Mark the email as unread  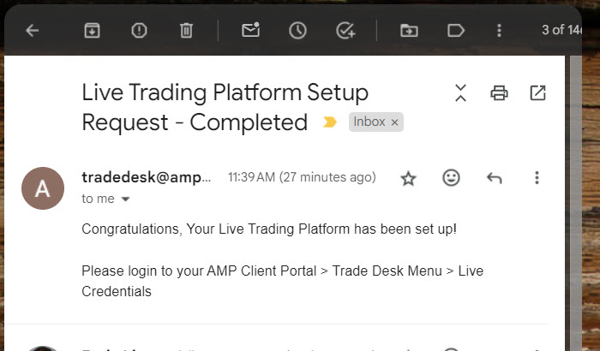tap(250, 30)
